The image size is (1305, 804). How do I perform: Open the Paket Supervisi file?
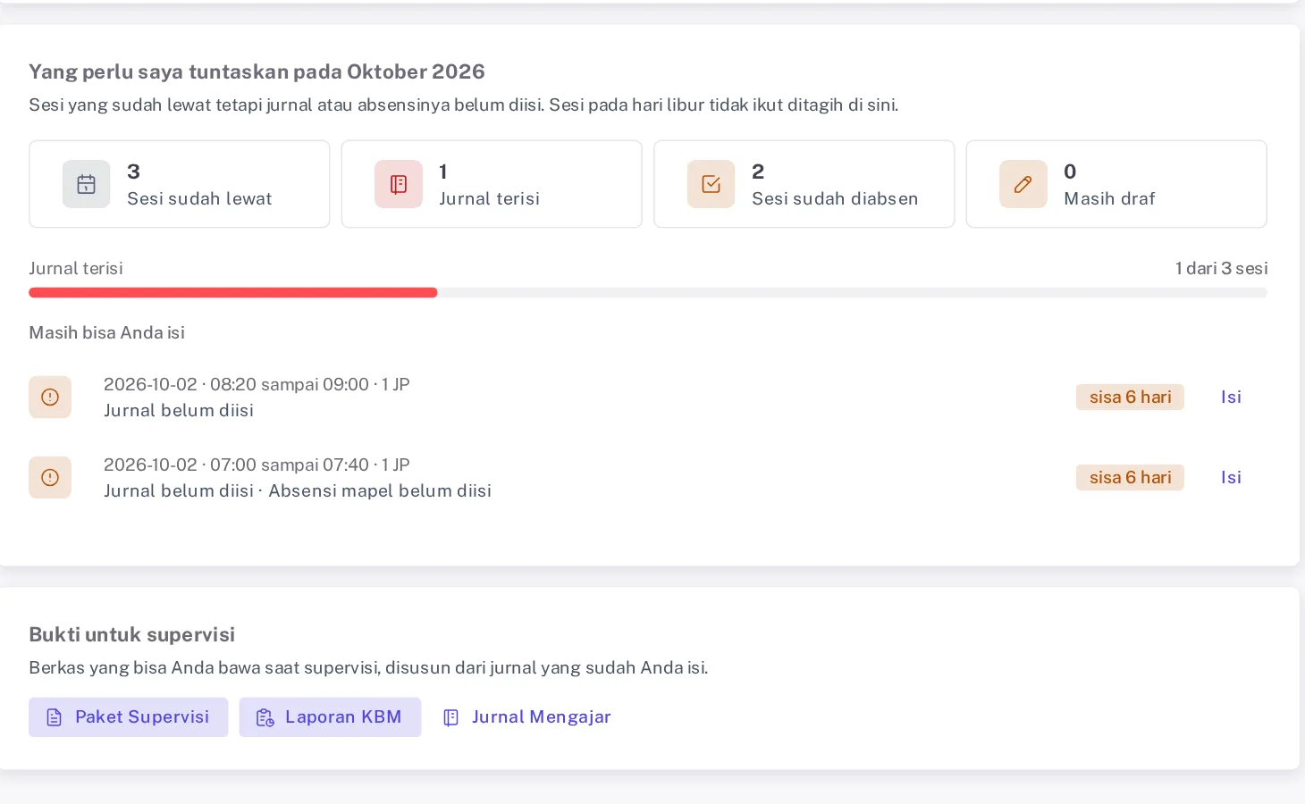pos(128,717)
